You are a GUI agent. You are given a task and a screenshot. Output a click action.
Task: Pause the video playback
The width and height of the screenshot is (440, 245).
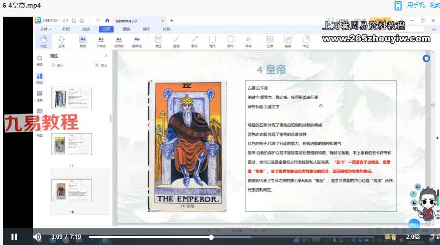[x=14, y=237]
